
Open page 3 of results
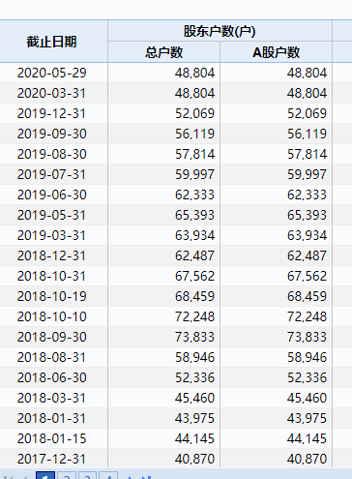87,475
